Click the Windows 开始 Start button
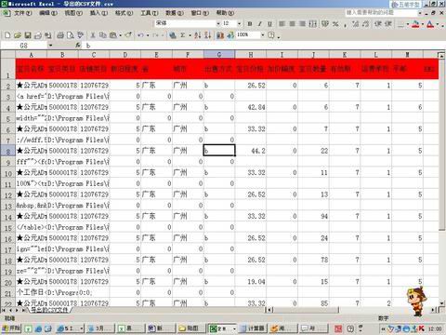Image resolution: width=446 pixels, height=335 pixels. [x=11, y=328]
